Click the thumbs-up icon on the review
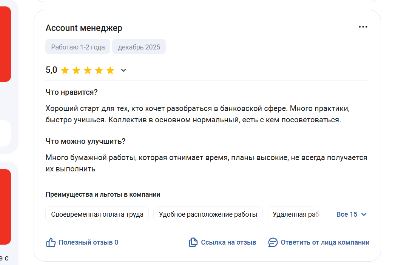Viewport: 415px width, 265px height. pos(51,242)
